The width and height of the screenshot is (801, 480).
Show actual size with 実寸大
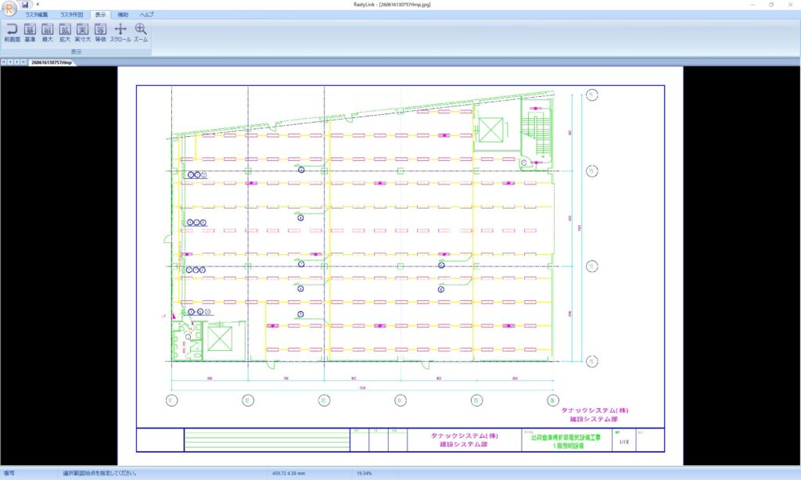coord(82,33)
